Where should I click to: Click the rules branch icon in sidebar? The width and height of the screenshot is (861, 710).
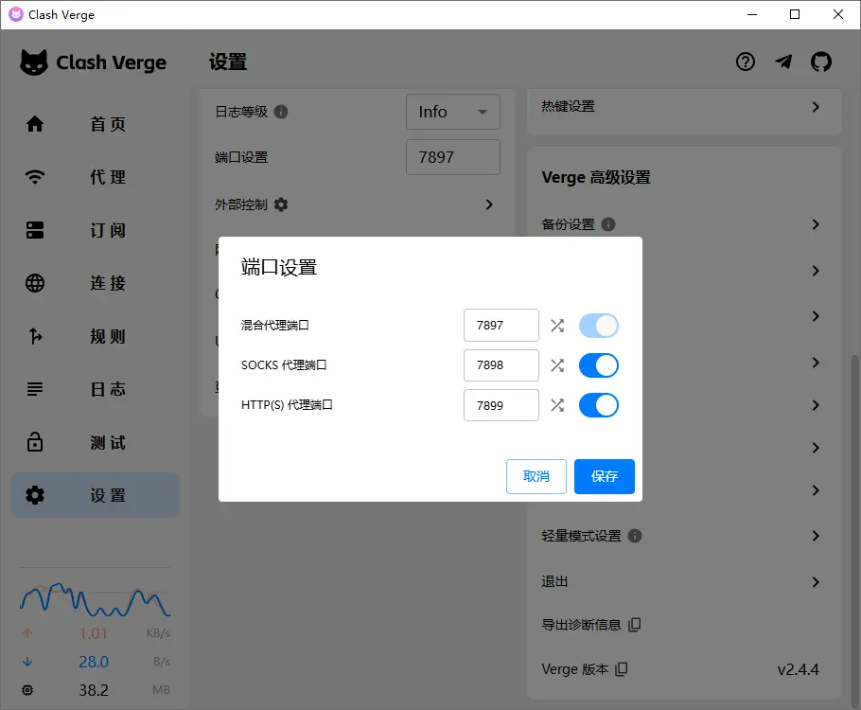click(35, 336)
